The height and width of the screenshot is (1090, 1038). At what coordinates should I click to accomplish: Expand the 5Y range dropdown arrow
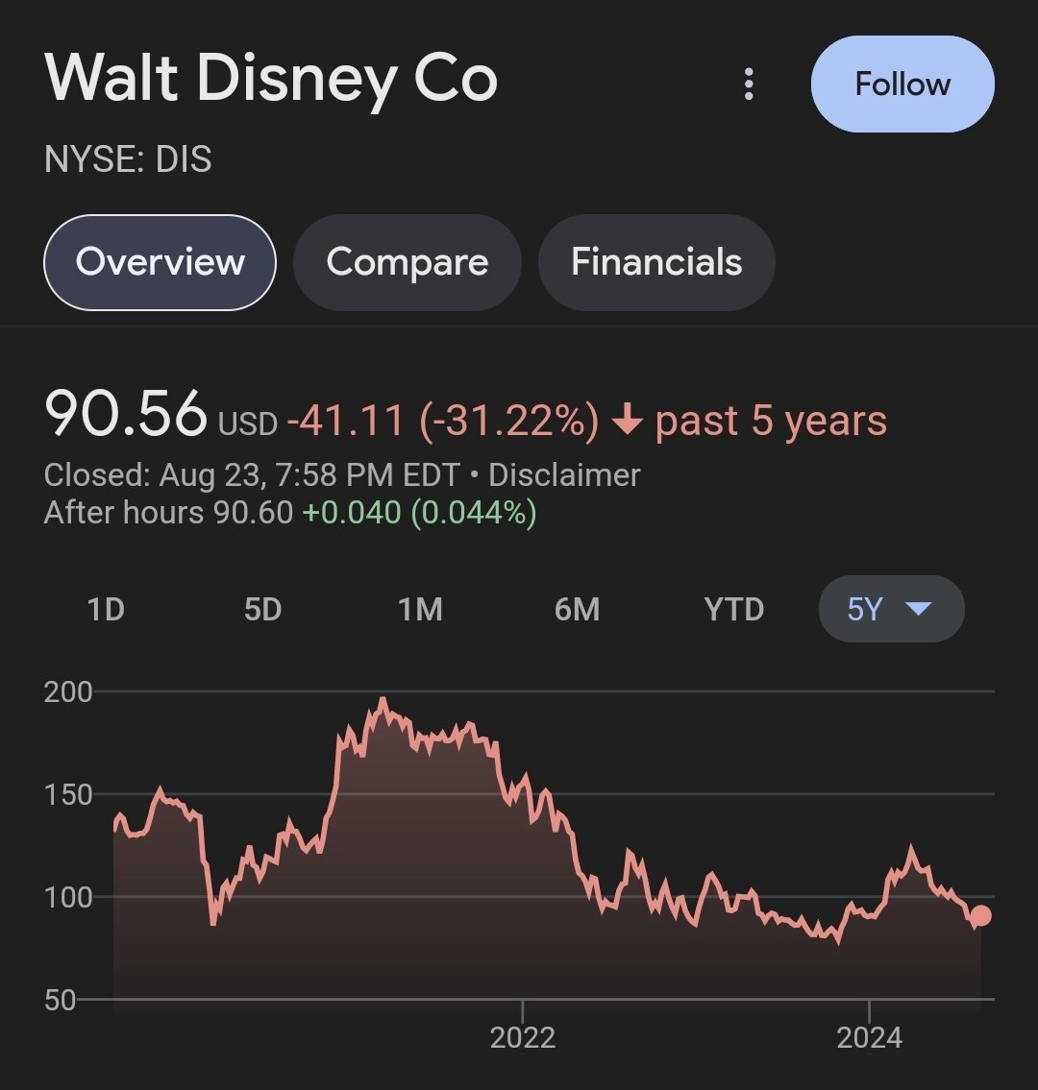(919, 609)
